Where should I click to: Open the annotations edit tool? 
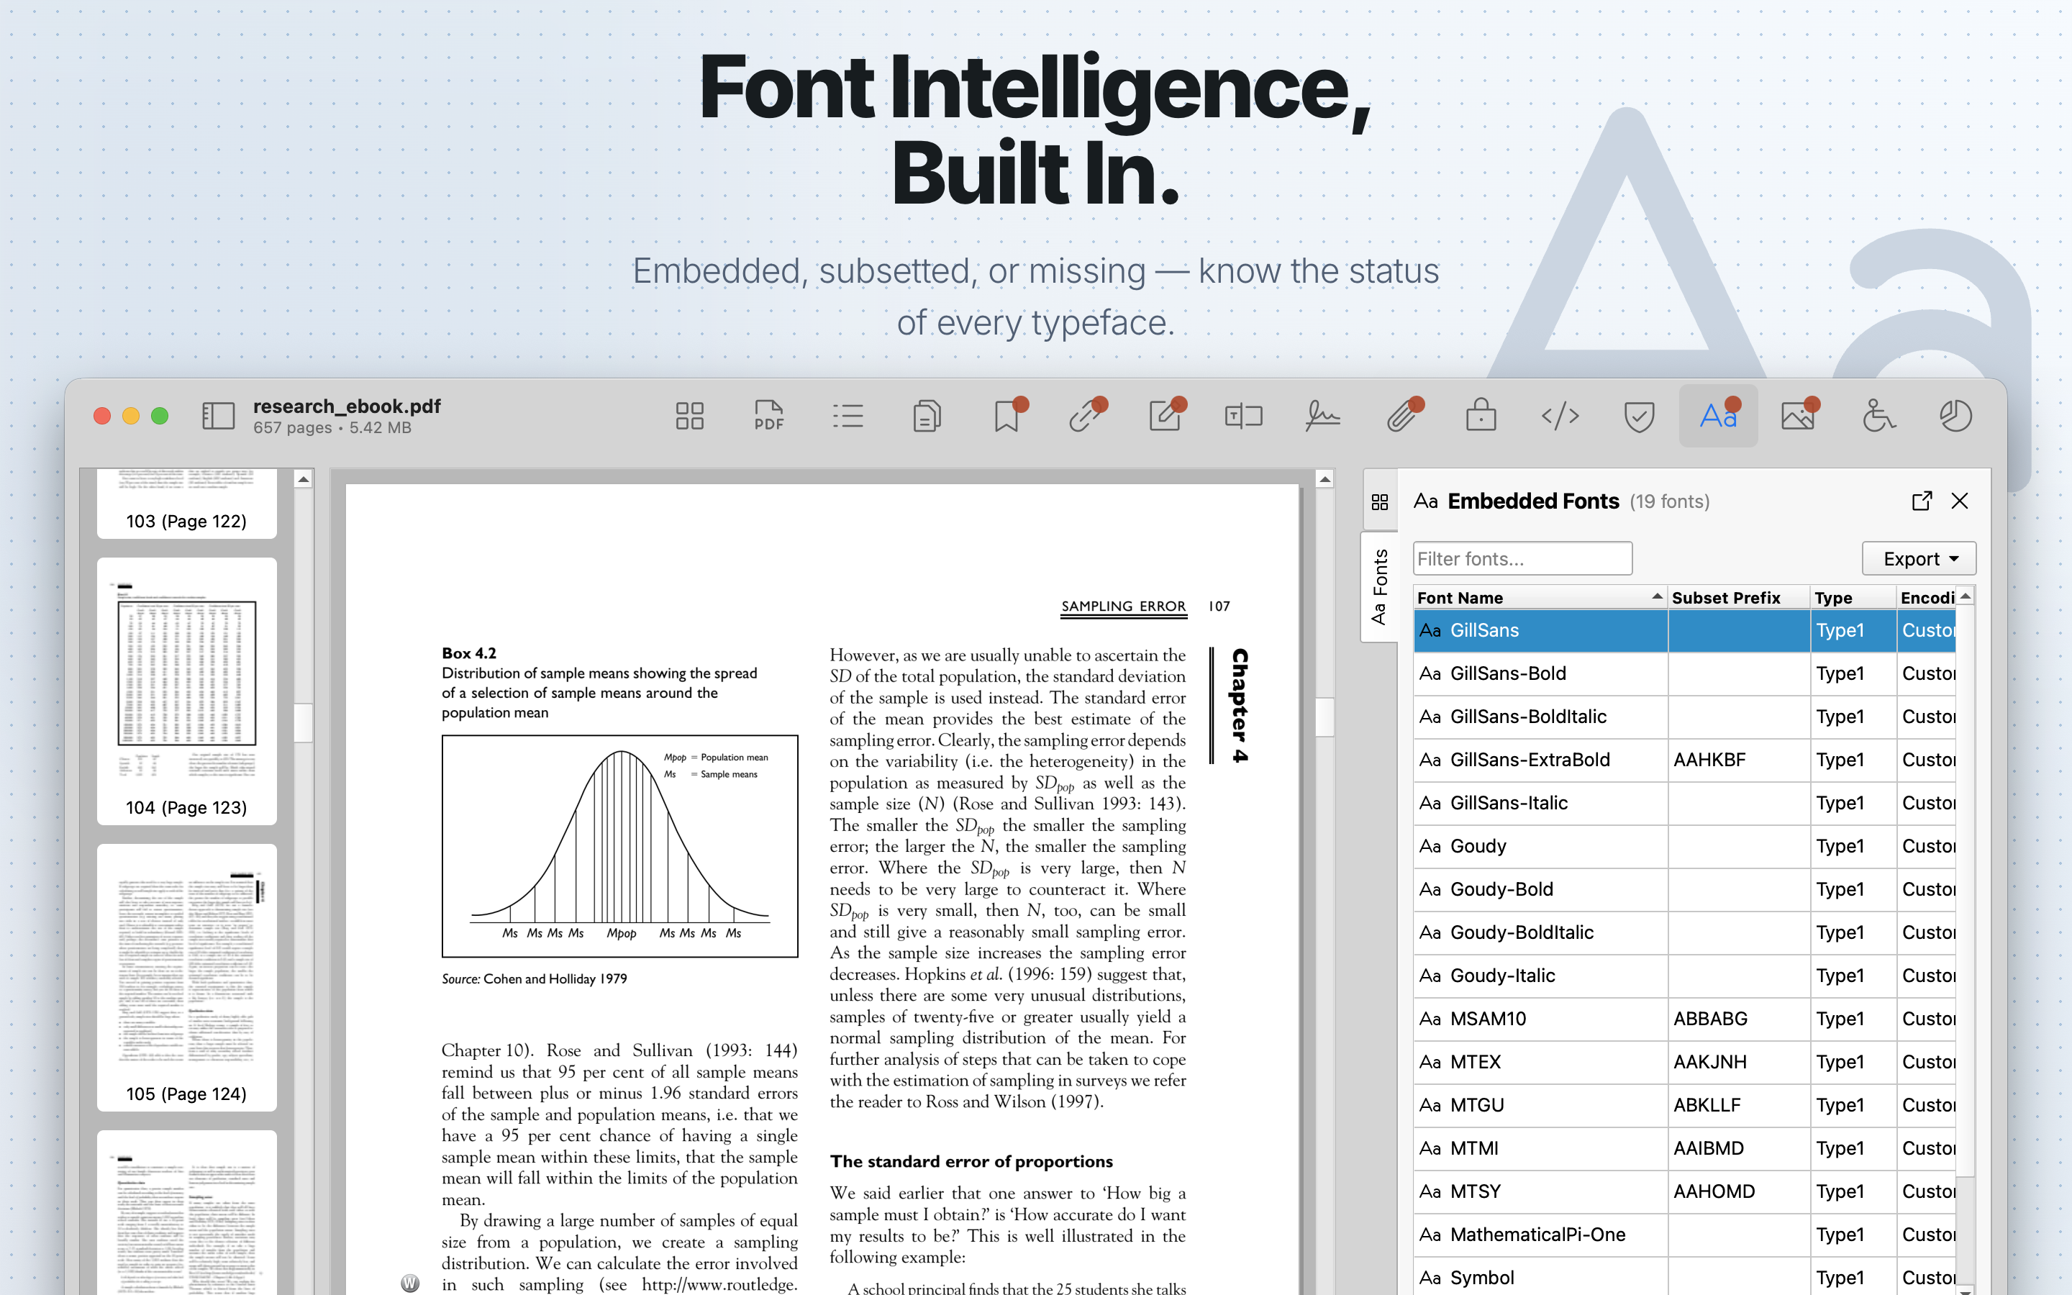(x=1165, y=417)
